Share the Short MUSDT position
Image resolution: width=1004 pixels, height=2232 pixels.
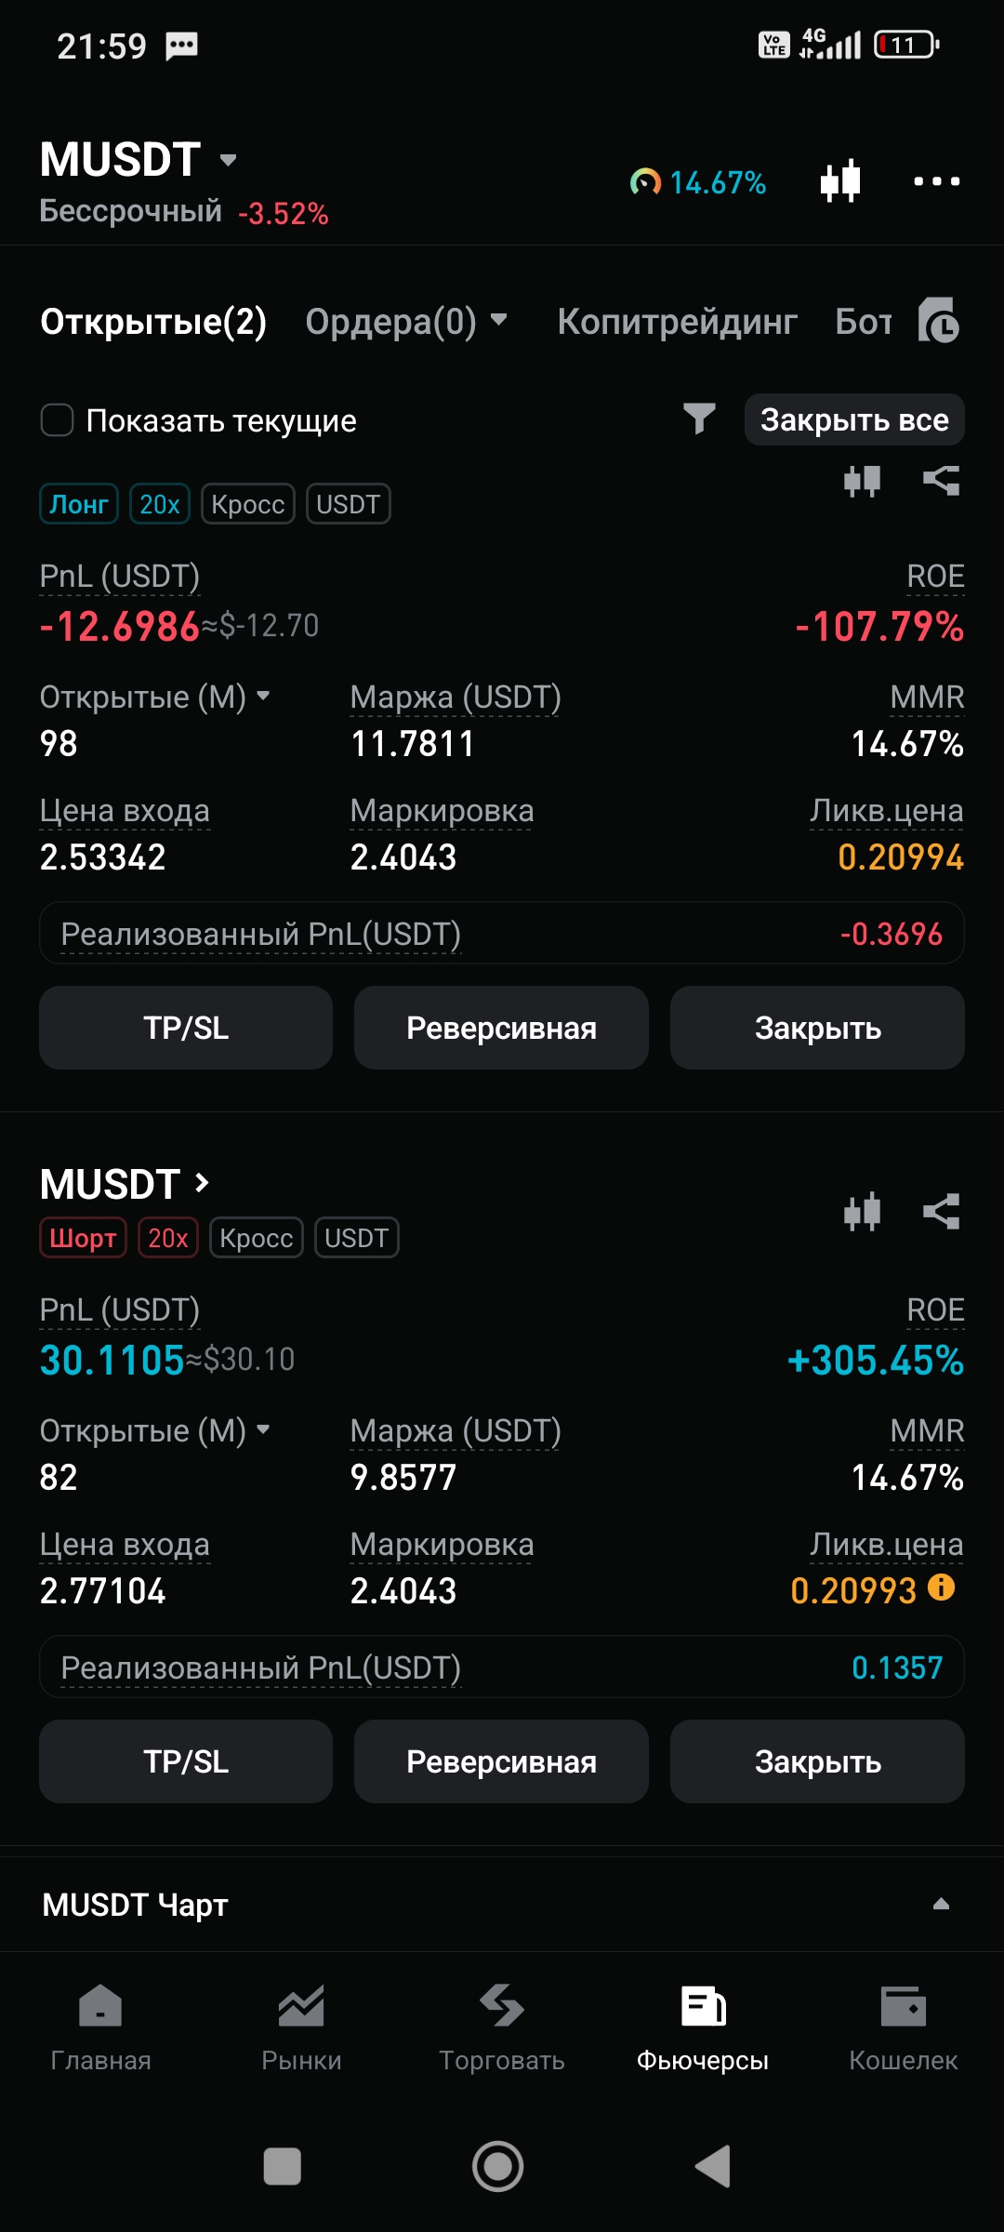point(941,1212)
